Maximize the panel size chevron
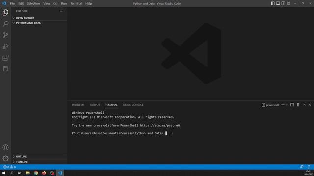 click(x=304, y=105)
